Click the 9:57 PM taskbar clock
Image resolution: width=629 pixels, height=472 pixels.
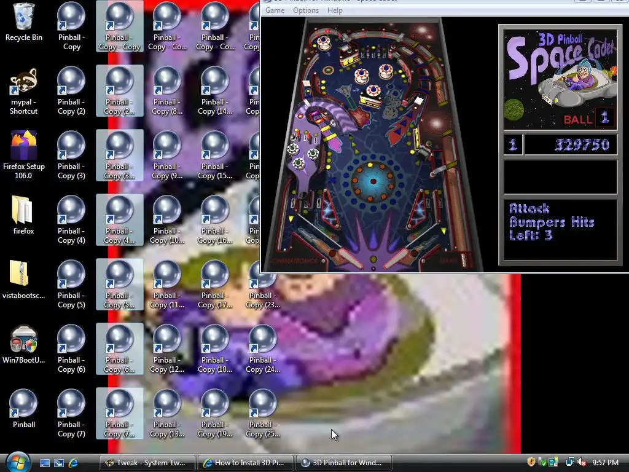tap(605, 463)
